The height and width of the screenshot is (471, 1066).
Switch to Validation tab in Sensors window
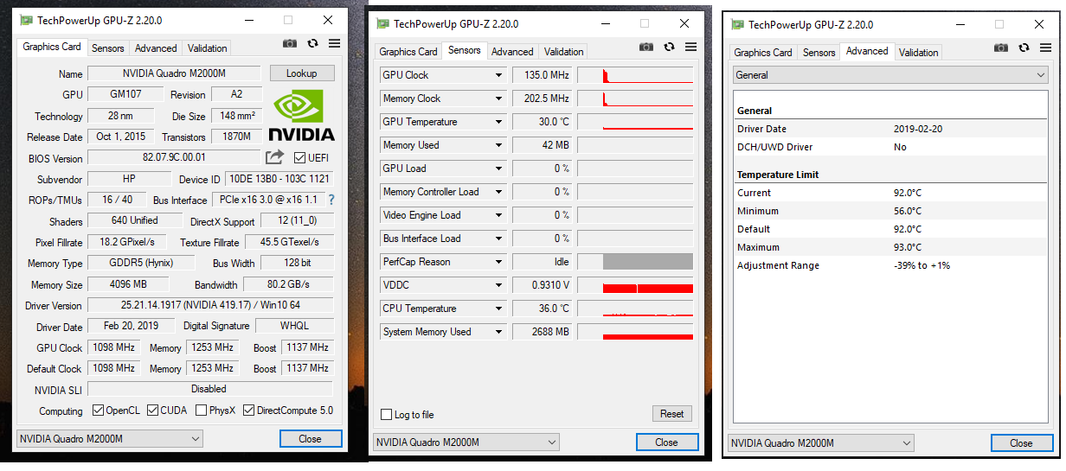click(564, 52)
